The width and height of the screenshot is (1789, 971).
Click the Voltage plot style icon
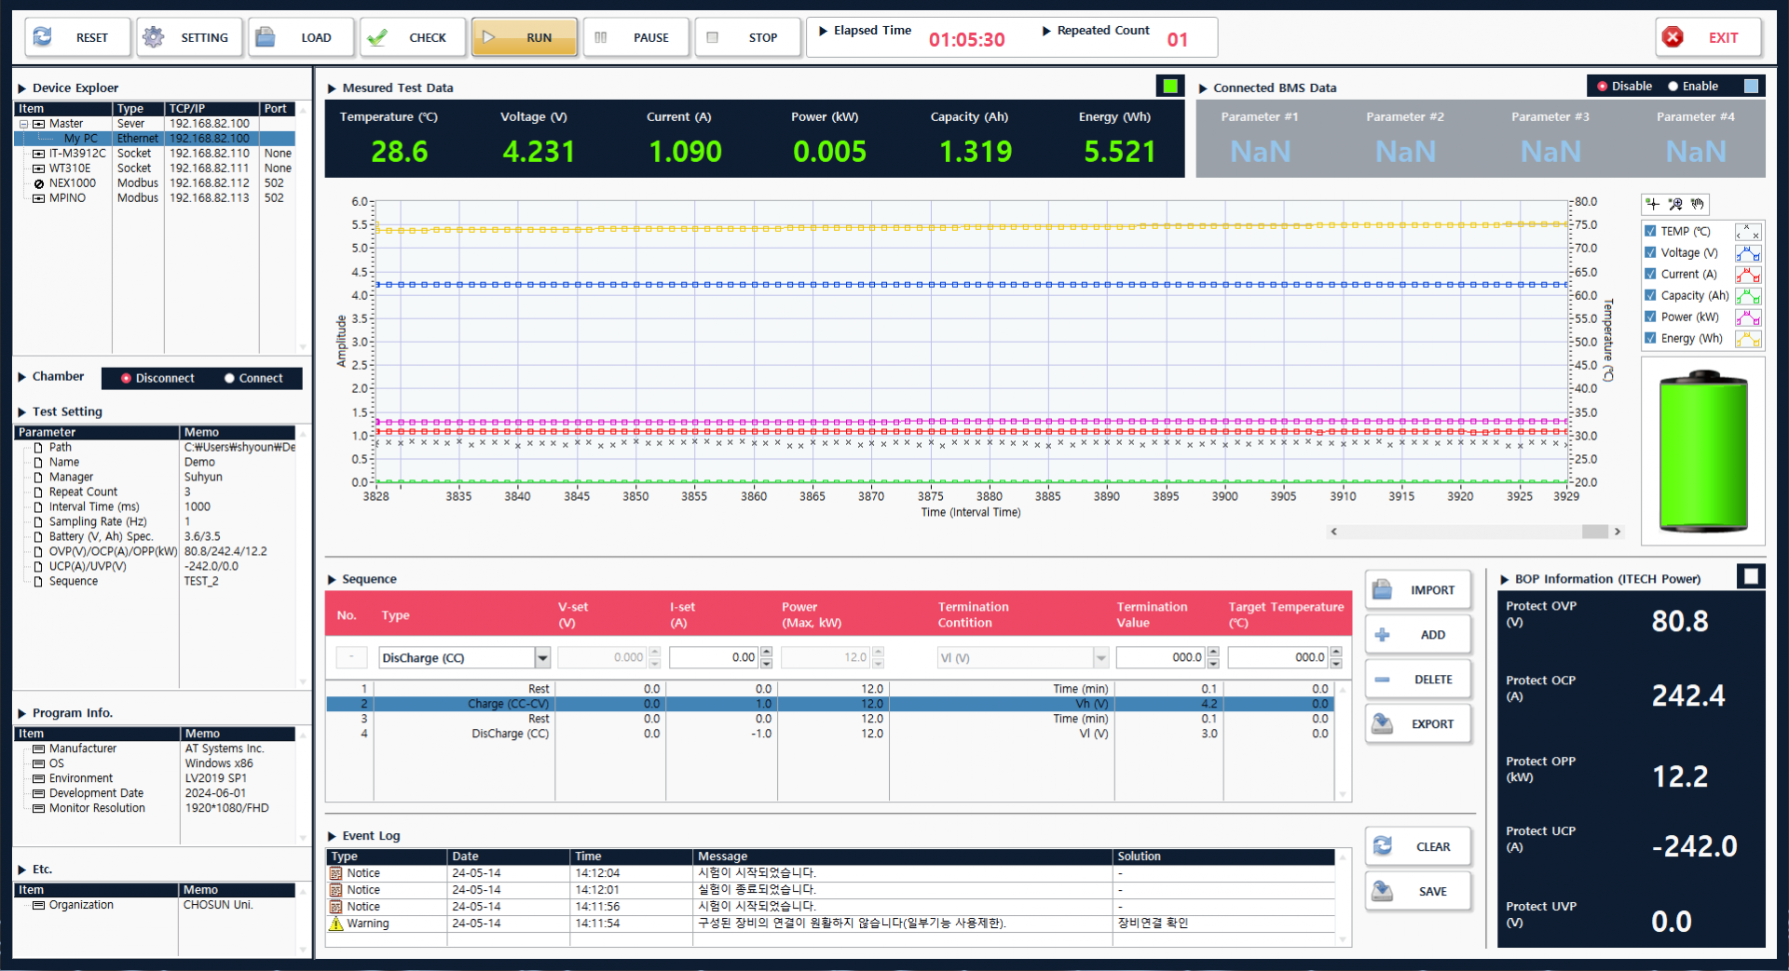coord(1748,253)
